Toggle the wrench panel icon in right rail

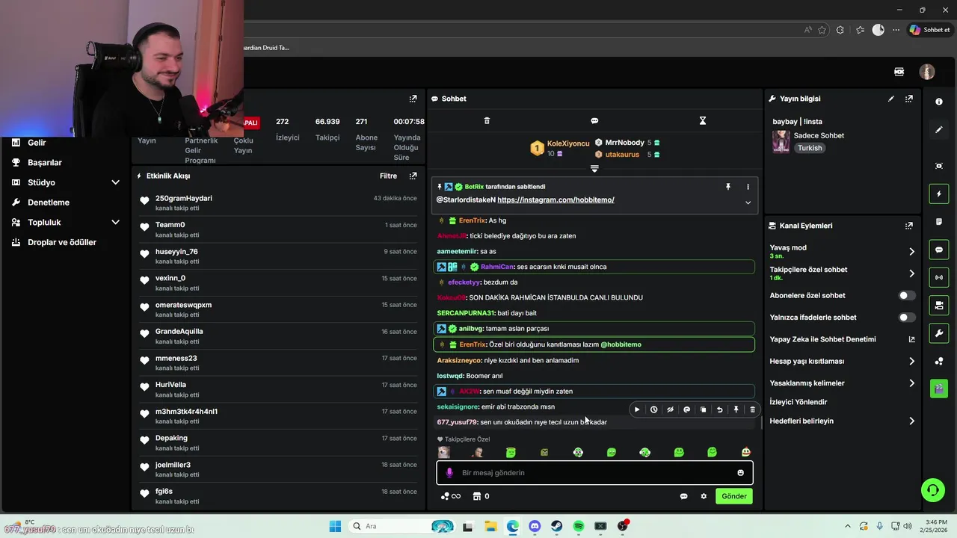point(939,333)
